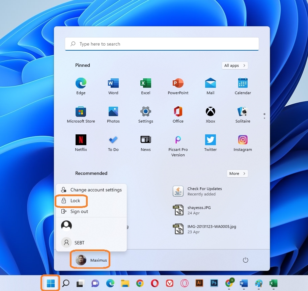Expand More recommended items
This screenshot has width=308, height=291.
(x=237, y=174)
